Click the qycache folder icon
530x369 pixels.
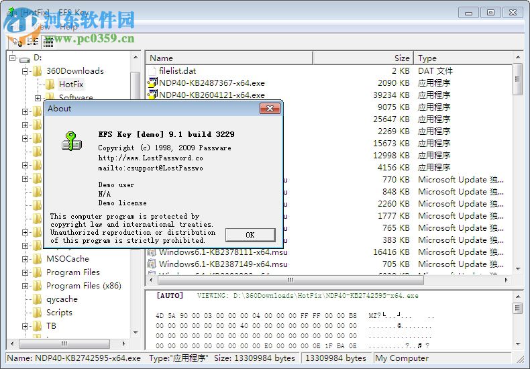coord(37,299)
